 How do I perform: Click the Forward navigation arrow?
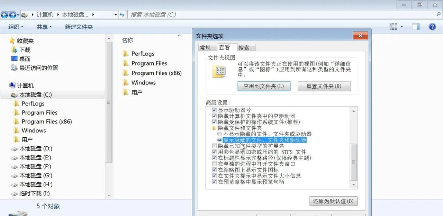click(13, 15)
